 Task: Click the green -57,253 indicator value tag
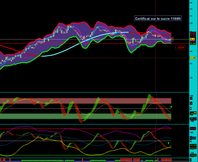193,145
